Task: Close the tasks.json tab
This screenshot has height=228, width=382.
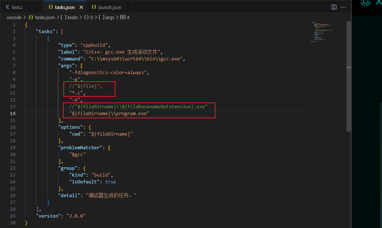Action: [x=82, y=7]
